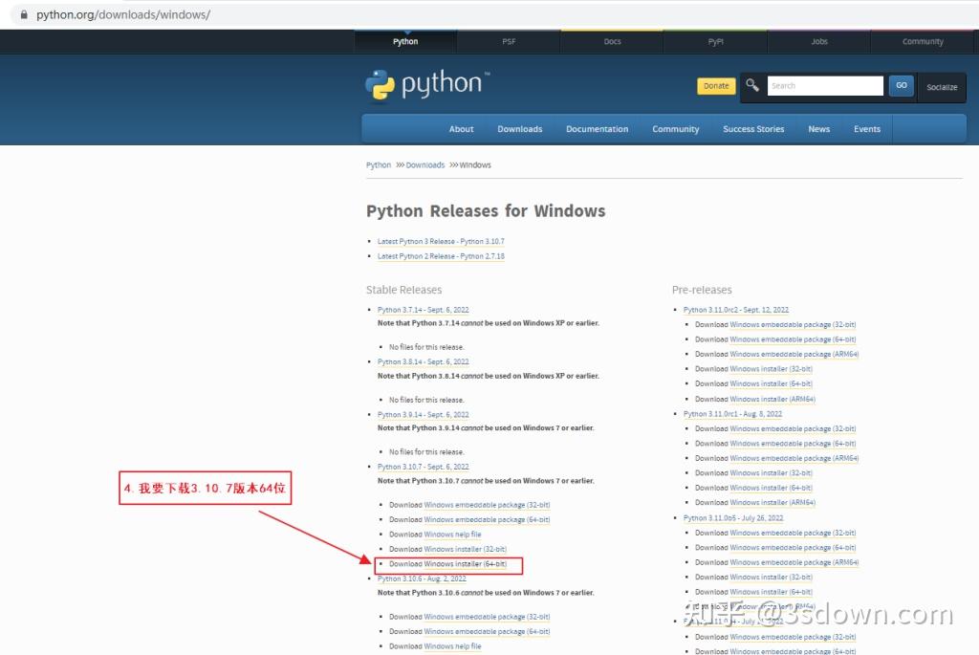
Task: Open the Community navigation menu
Action: click(x=675, y=128)
